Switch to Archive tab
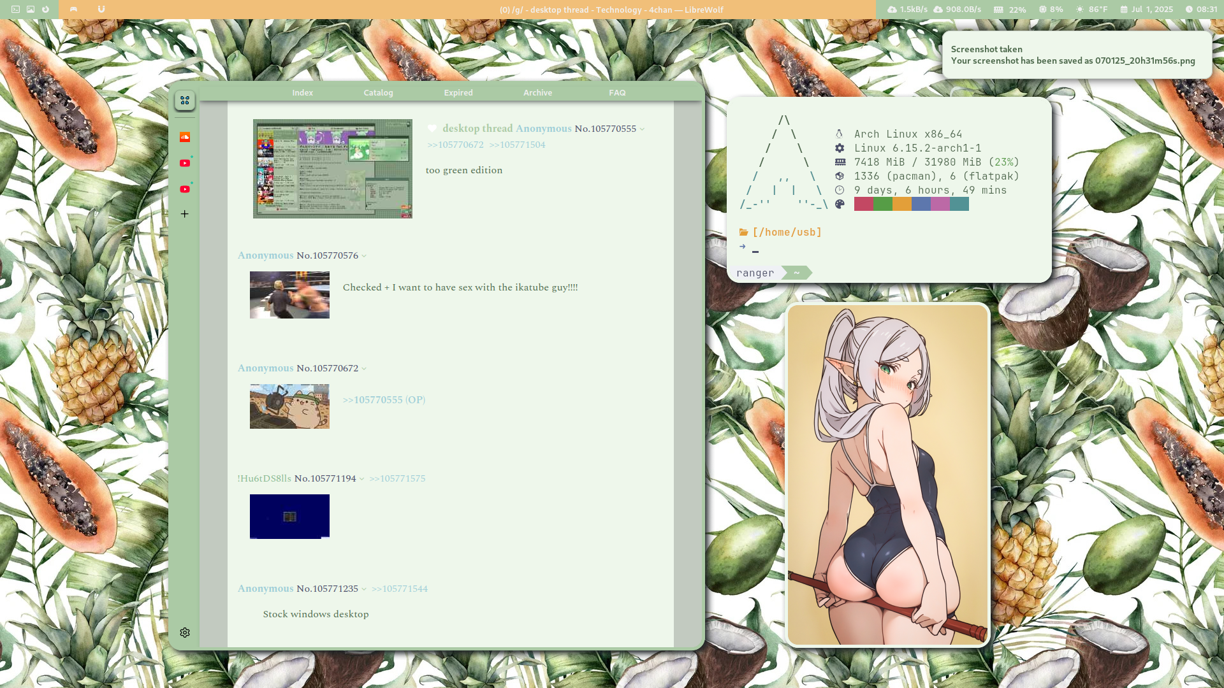 [537, 92]
